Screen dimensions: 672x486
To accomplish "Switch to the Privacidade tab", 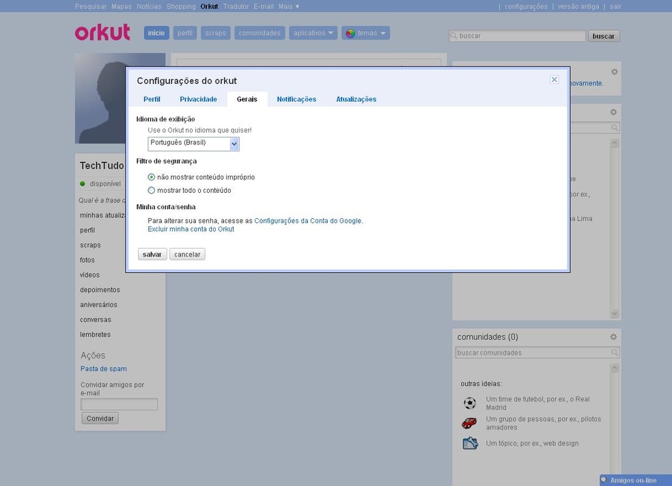I will [x=198, y=98].
